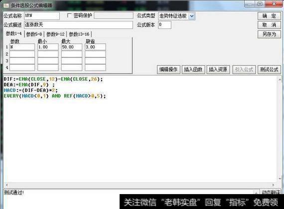Click the EVERY(MACD<0,1) code line

tap(55, 96)
